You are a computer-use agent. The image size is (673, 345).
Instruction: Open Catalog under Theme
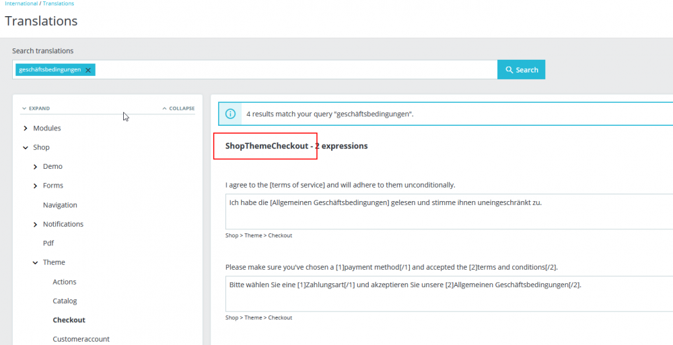coord(65,301)
